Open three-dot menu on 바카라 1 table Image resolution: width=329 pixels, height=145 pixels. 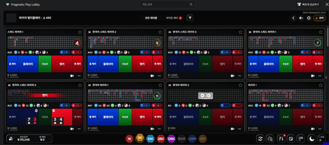tap(320, 129)
